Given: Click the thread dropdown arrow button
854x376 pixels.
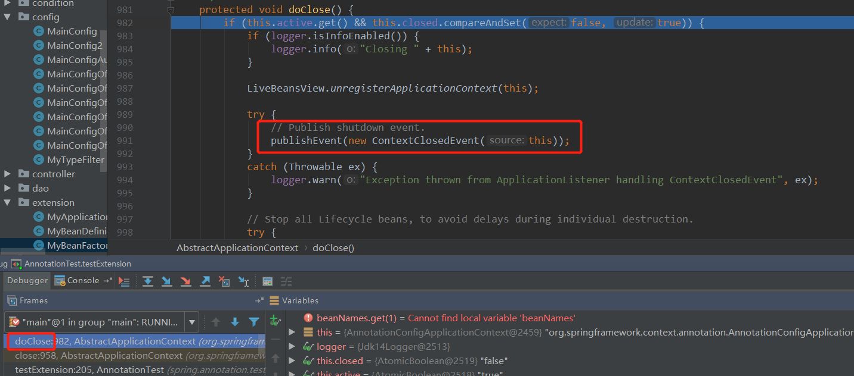Looking at the screenshot, I should tap(192, 322).
